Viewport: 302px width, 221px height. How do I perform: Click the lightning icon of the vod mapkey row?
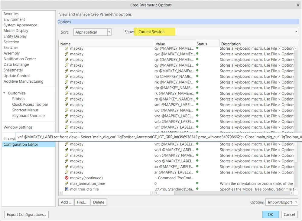[67, 150]
